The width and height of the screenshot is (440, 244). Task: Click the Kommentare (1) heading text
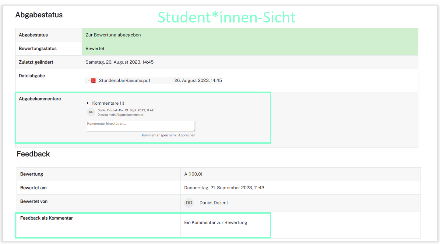(108, 103)
